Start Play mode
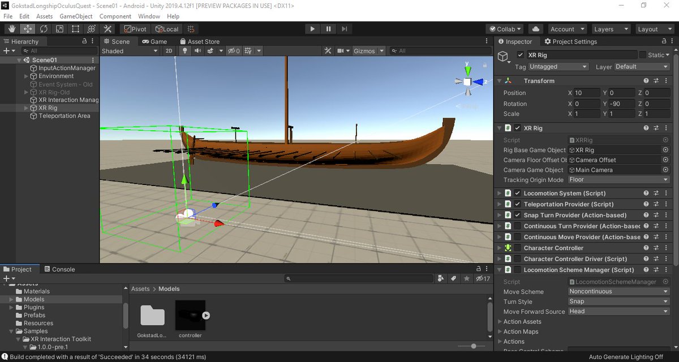This screenshot has width=679, height=362. [312, 29]
